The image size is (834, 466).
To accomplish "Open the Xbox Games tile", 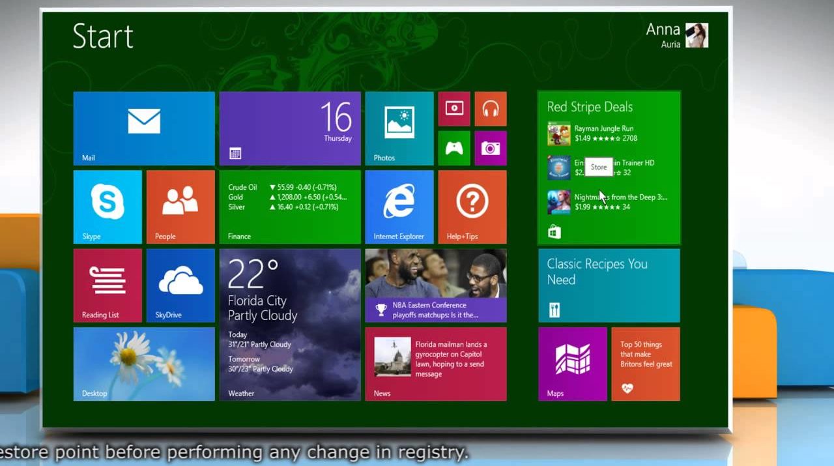I will coord(454,148).
